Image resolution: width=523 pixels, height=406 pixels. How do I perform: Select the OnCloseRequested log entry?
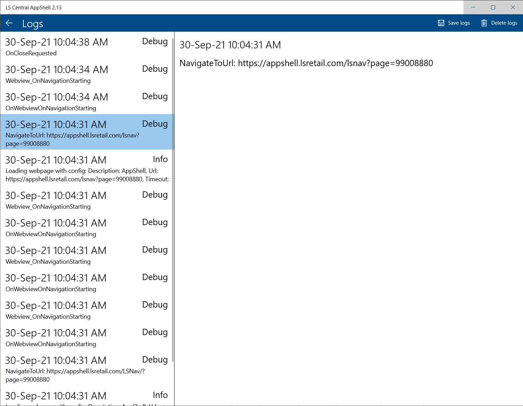pyautogui.click(x=31, y=53)
